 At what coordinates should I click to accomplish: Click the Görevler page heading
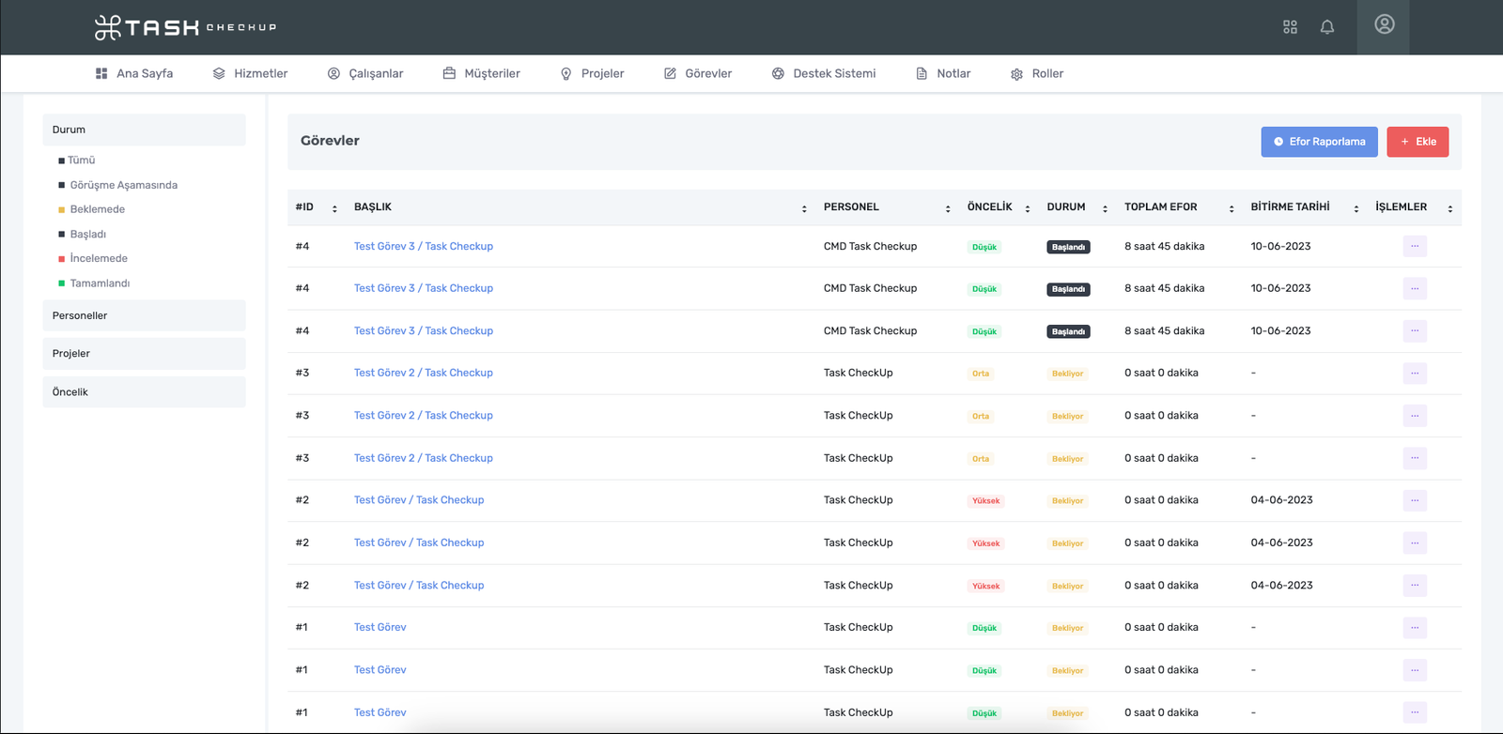click(330, 141)
